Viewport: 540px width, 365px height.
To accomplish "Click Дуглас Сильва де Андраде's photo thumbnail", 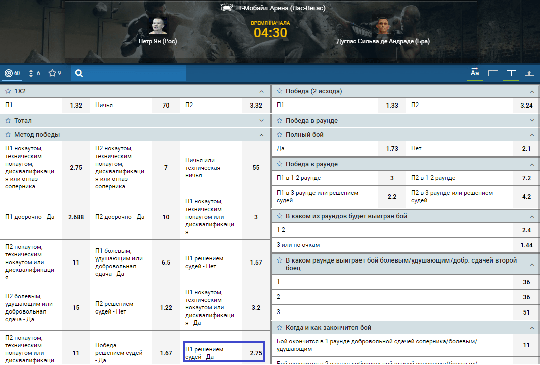I will point(383,26).
